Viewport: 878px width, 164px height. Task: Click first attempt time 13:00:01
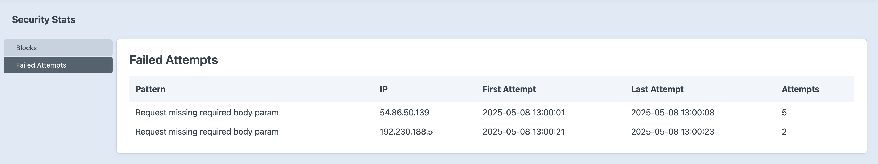click(524, 113)
